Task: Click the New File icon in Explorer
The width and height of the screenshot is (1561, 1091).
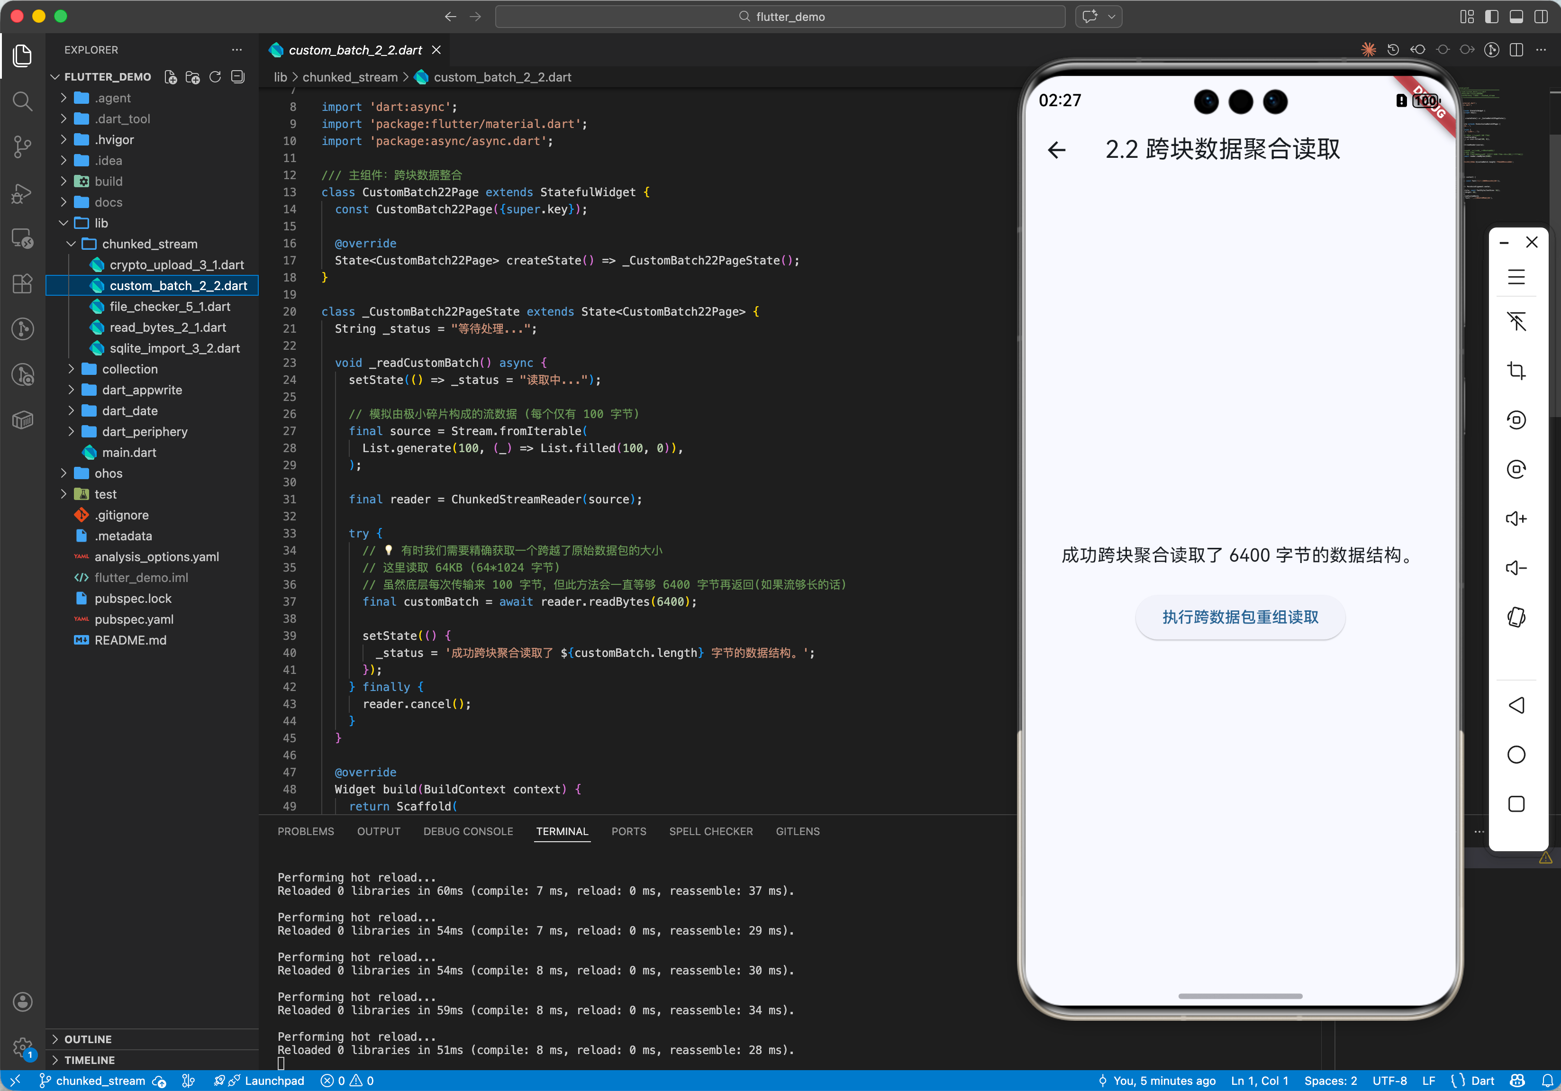Action: 171,77
